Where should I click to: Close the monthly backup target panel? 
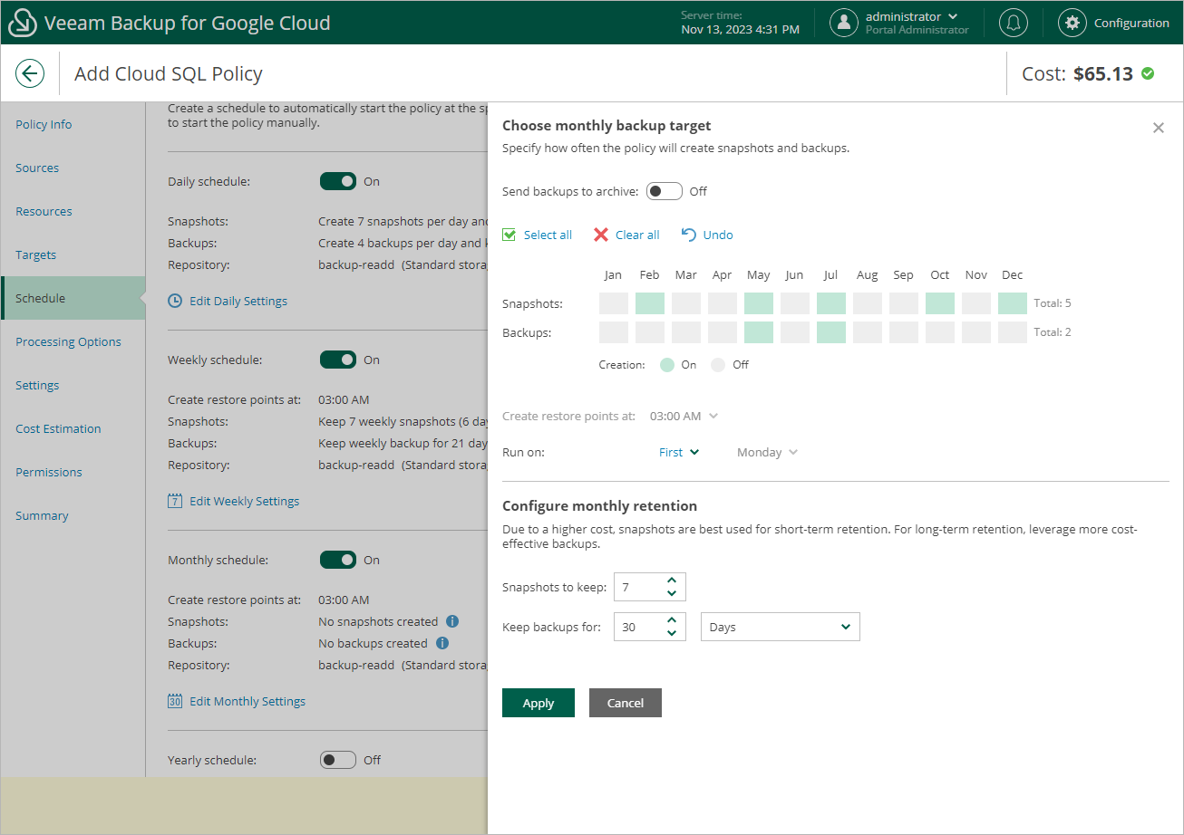1159,128
